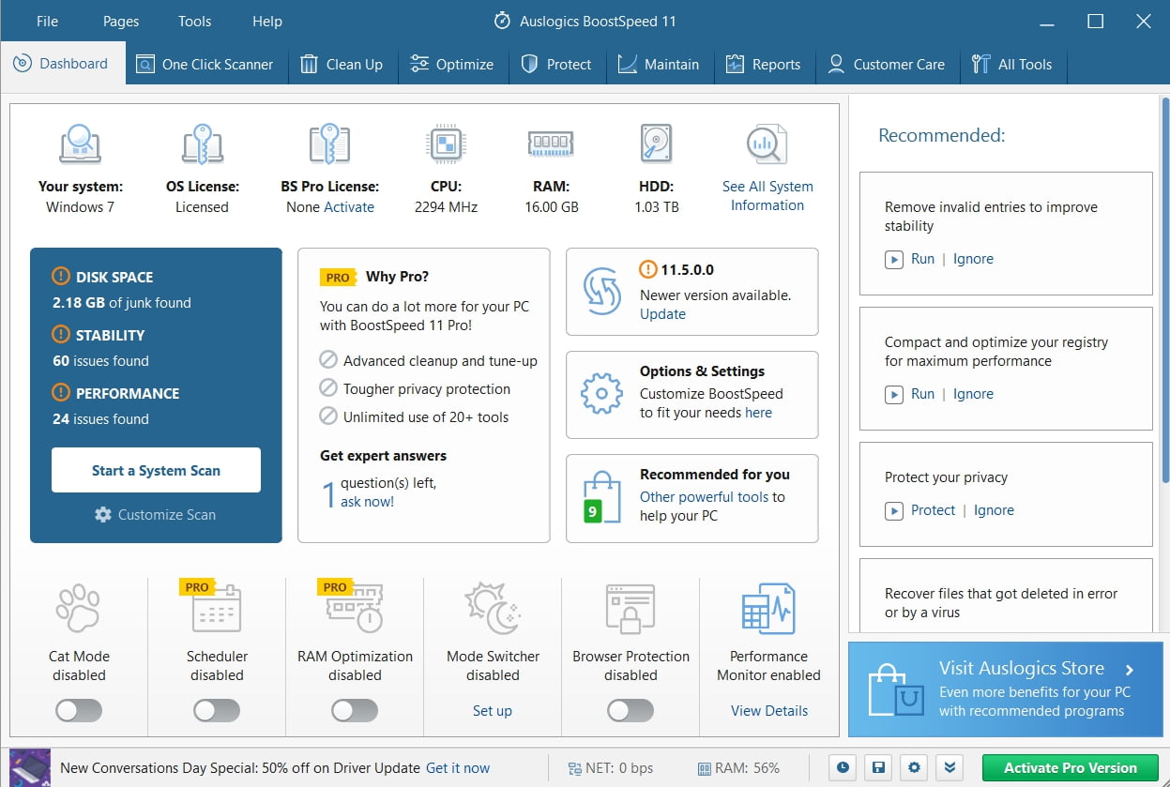Click the version update refresh icon
Screen dimensions: 1170x787
(601, 291)
